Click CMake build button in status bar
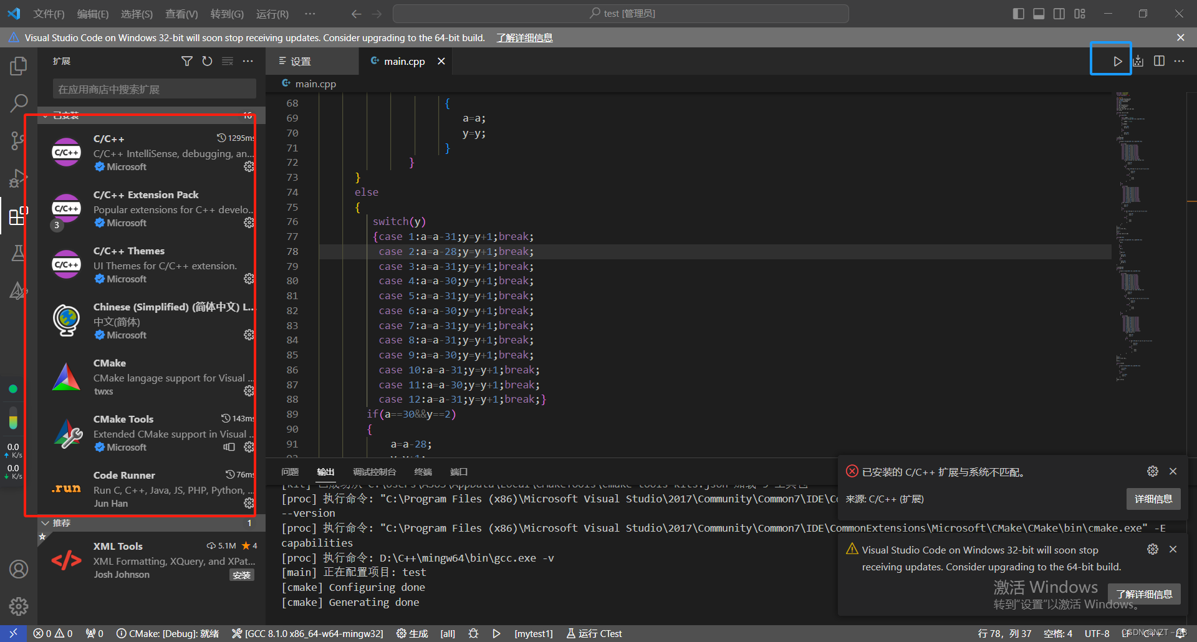The image size is (1197, 642). [412, 633]
